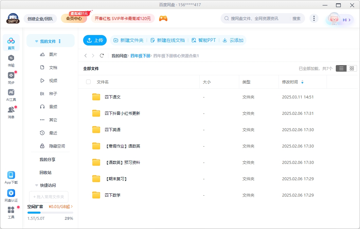The height and width of the screenshot is (229, 360).
Task: Navigate to 四年级下册 breadcrumb
Action: [x=140, y=56]
